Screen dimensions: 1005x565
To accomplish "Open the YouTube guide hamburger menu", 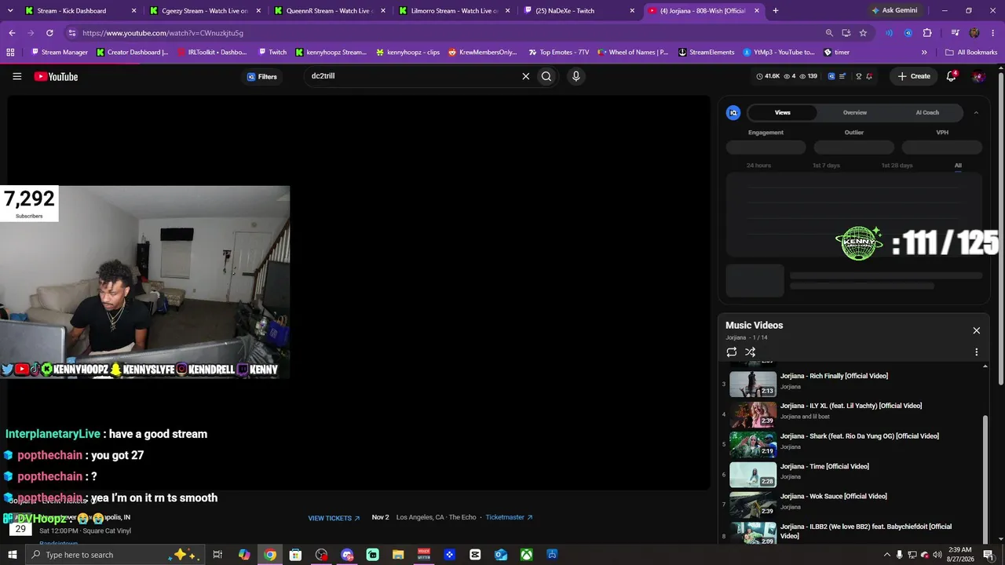I will coord(17,76).
